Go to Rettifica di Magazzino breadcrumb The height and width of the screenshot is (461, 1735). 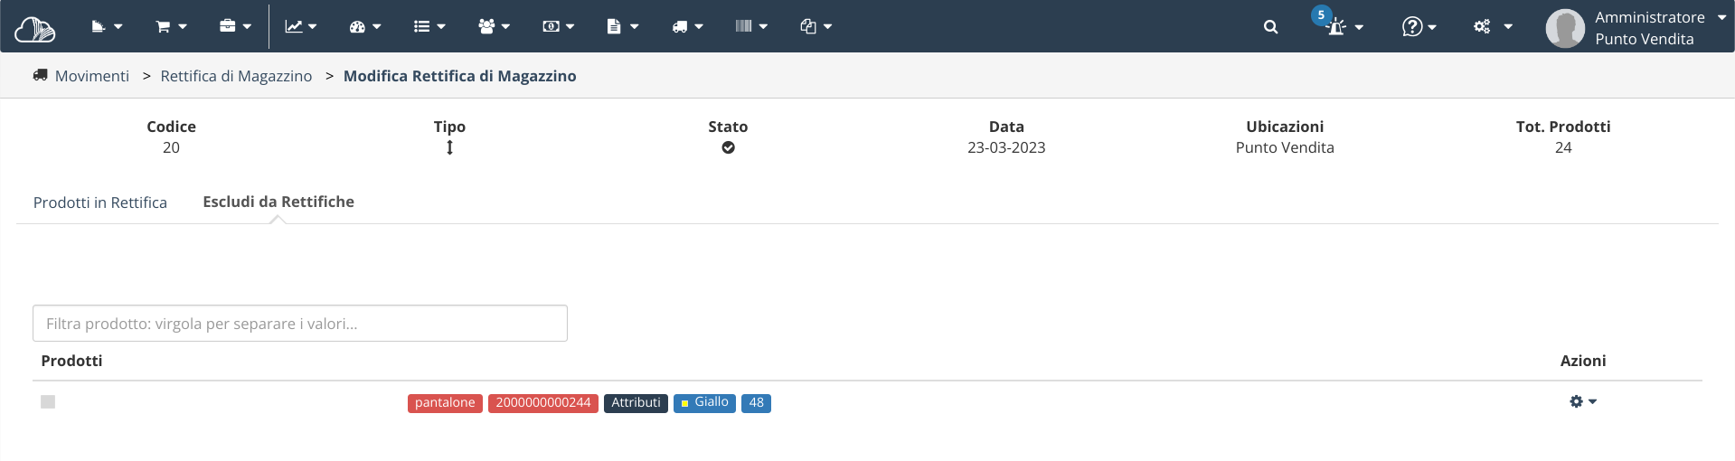click(x=236, y=76)
